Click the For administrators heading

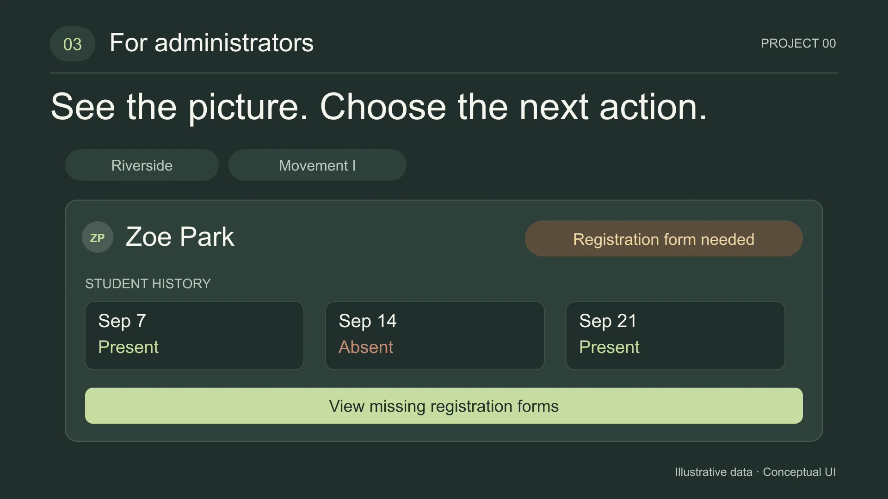coord(211,43)
